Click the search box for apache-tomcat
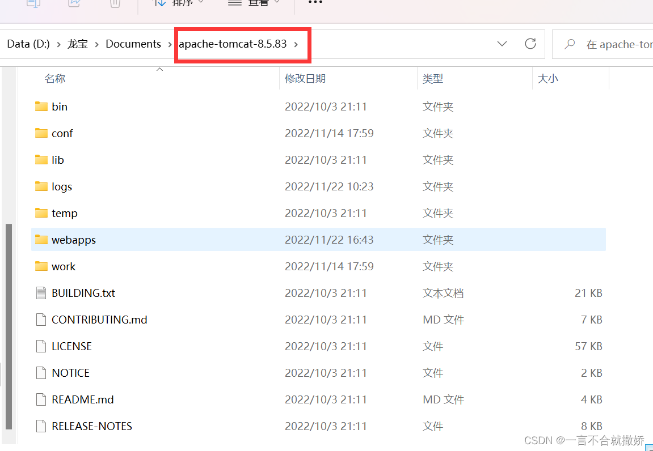Viewport: 653px width, 451px height. tap(602, 44)
